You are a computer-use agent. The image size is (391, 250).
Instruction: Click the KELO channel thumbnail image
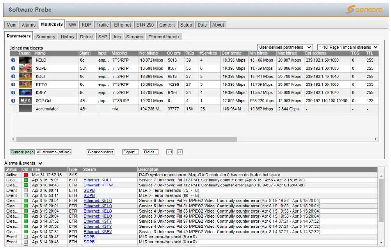point(26,60)
